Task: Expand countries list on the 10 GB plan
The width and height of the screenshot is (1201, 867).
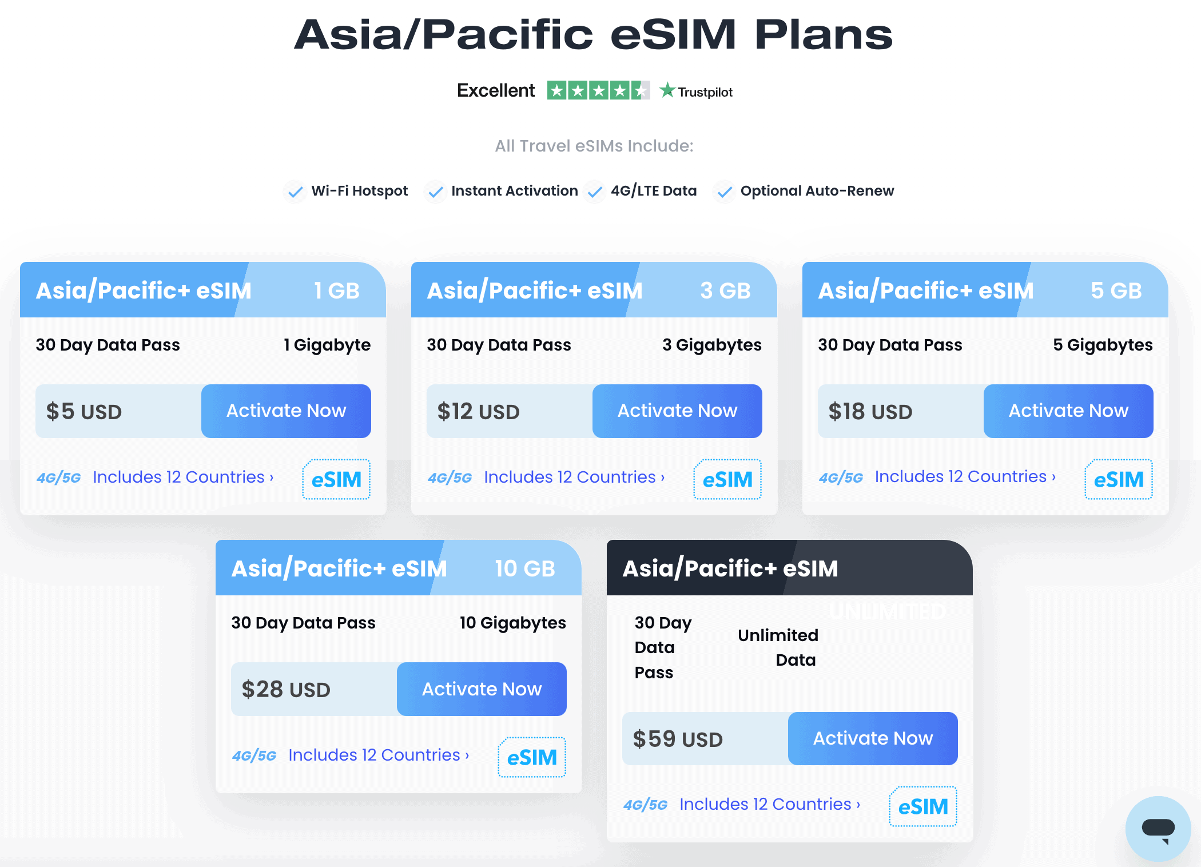Action: [379, 755]
